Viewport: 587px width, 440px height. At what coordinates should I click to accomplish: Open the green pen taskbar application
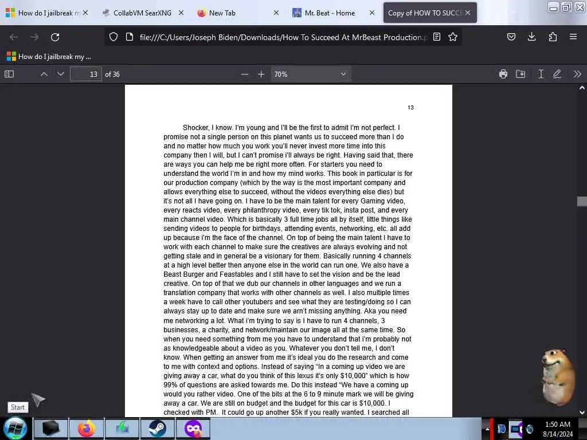[122, 429]
